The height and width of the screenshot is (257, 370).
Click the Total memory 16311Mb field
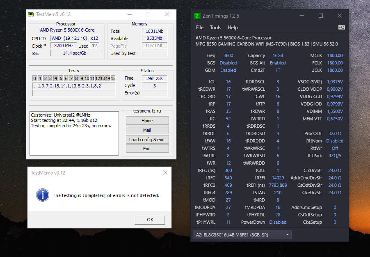[155, 31]
